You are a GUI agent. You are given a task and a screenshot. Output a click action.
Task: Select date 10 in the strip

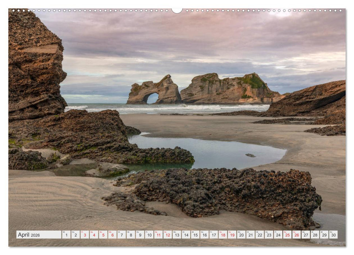pos(148,235)
